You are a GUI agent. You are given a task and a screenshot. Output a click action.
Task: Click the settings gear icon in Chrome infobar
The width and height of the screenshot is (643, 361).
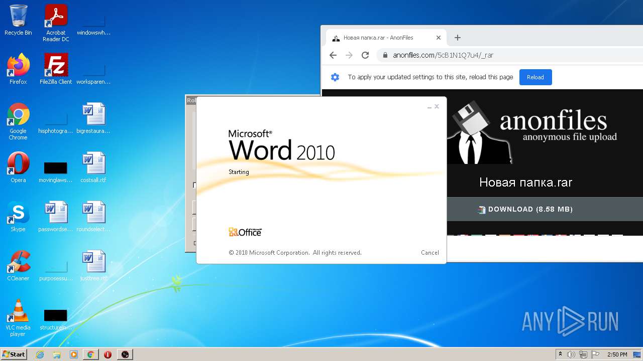click(x=335, y=77)
